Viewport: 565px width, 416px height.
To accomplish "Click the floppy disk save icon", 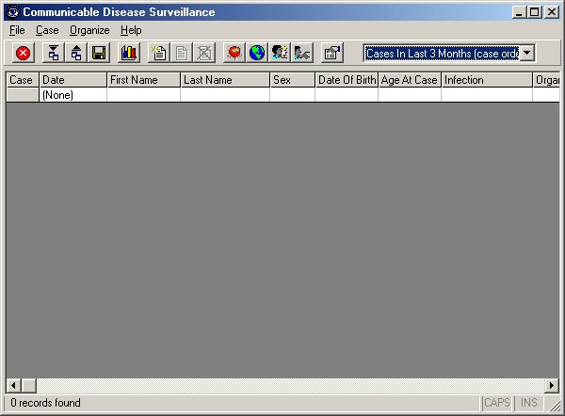I will [99, 54].
